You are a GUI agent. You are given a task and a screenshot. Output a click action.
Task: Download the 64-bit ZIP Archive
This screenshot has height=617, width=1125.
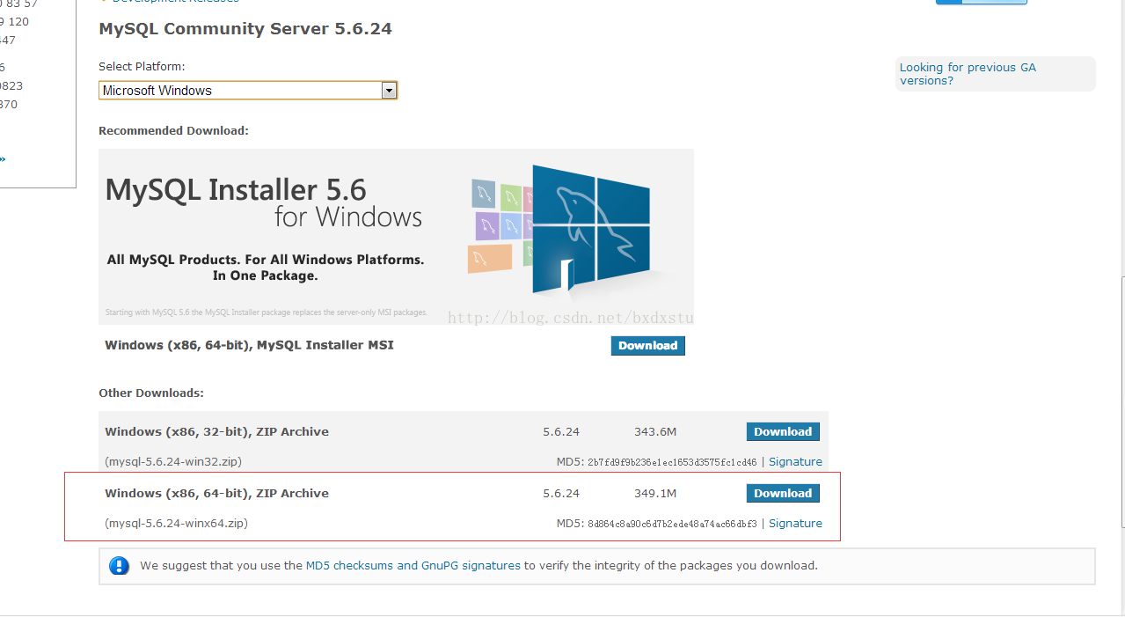click(783, 493)
